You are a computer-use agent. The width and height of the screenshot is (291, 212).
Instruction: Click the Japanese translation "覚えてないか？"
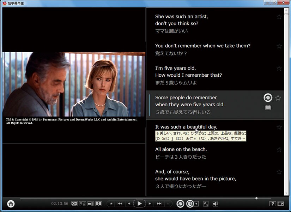[171, 53]
